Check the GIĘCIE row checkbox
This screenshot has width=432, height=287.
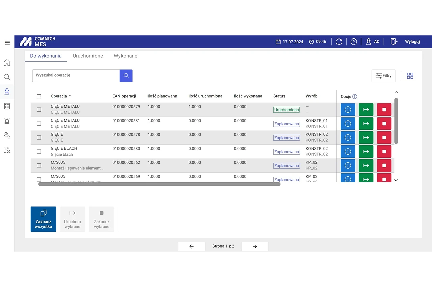[39, 138]
